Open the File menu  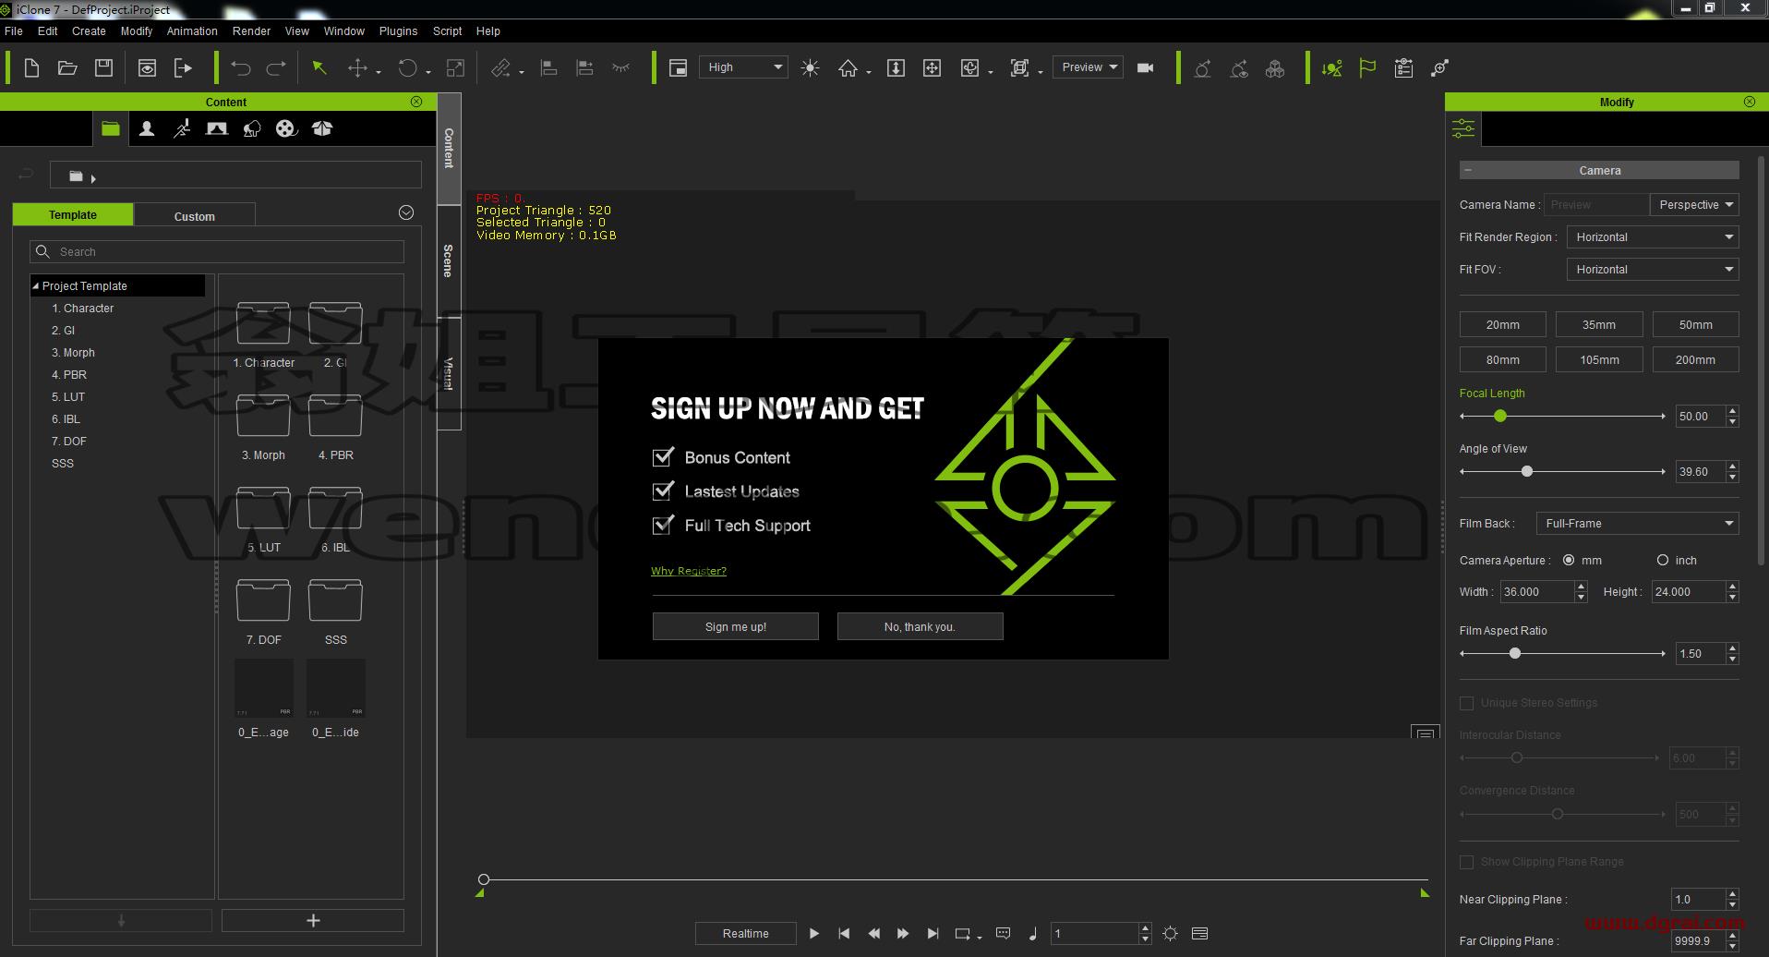[x=14, y=30]
